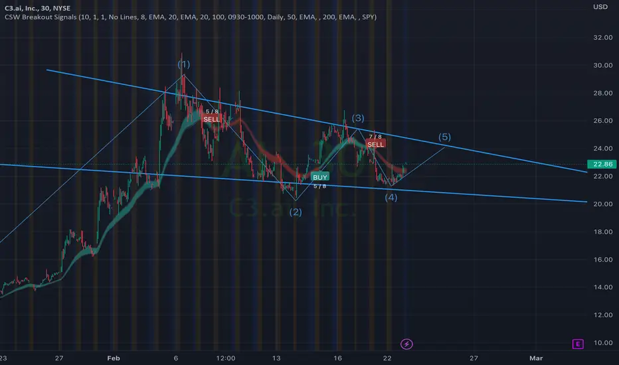Image resolution: width=619 pixels, height=365 pixels.
Task: Select the wave (3) label
Action: 358,118
